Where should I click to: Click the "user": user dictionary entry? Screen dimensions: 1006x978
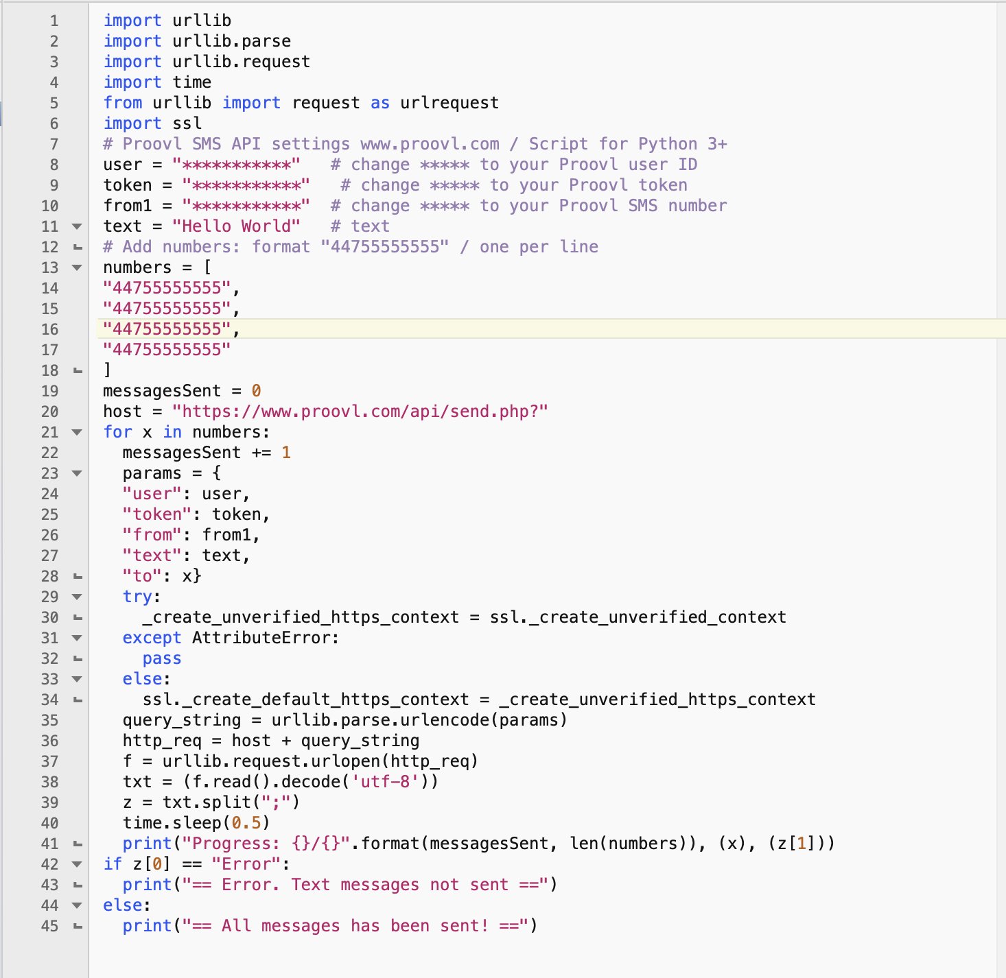(187, 494)
